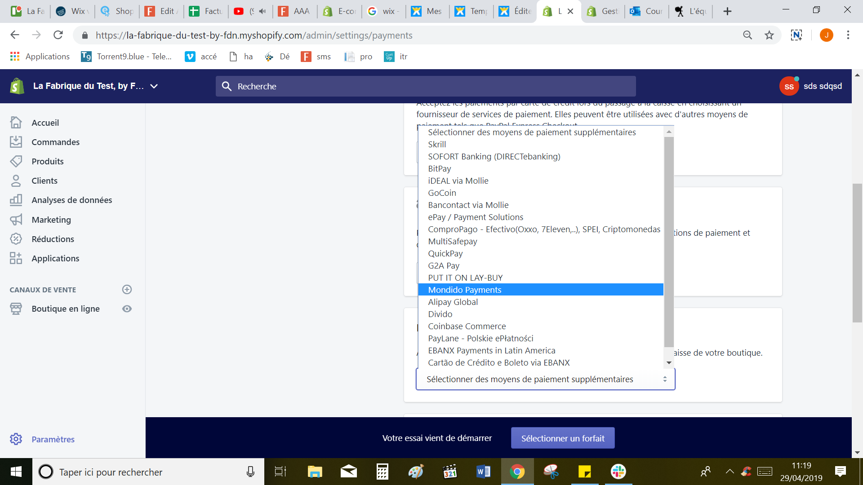Focus the Recherche search field

pos(425,86)
